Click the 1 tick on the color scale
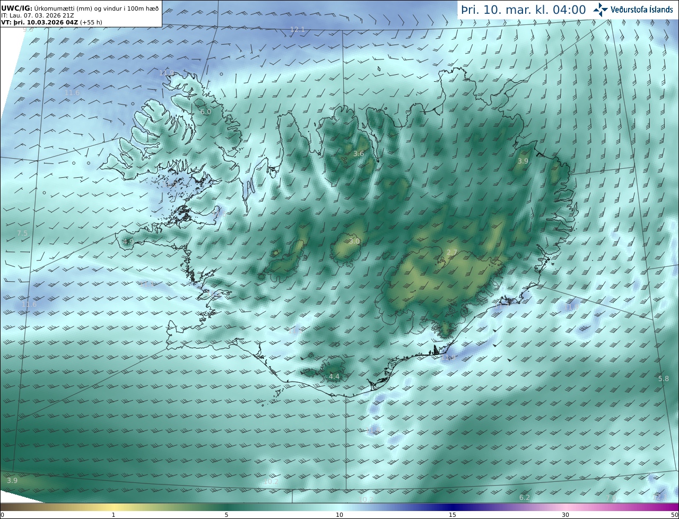679x519 pixels. [113, 515]
